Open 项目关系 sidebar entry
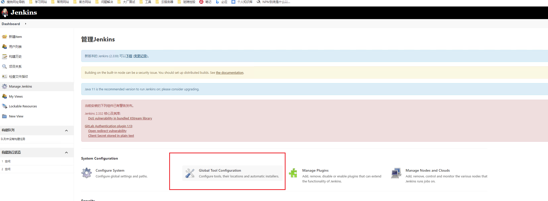 15,66
